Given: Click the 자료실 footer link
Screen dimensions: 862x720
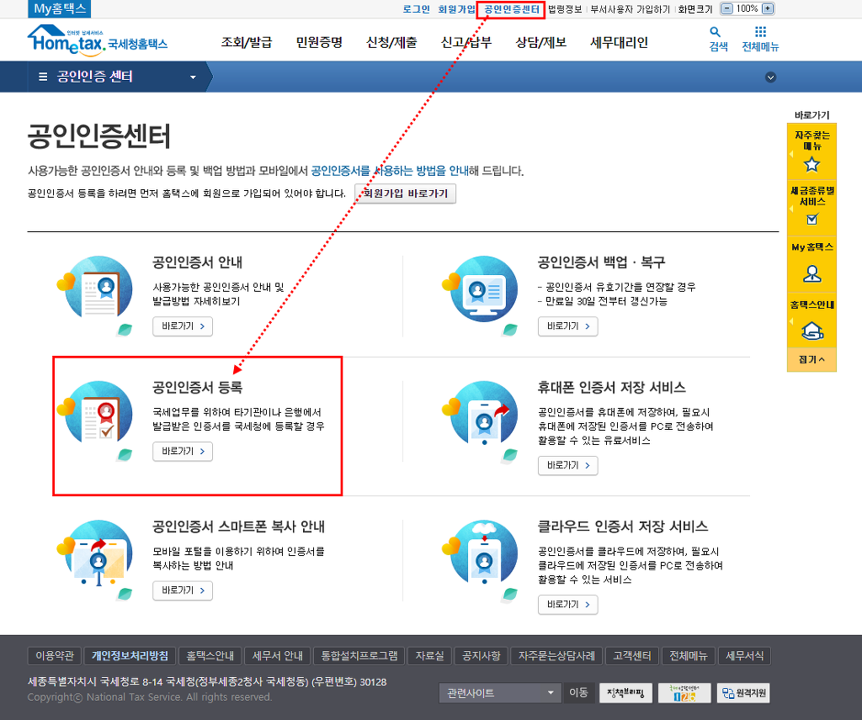Looking at the screenshot, I should click(429, 656).
